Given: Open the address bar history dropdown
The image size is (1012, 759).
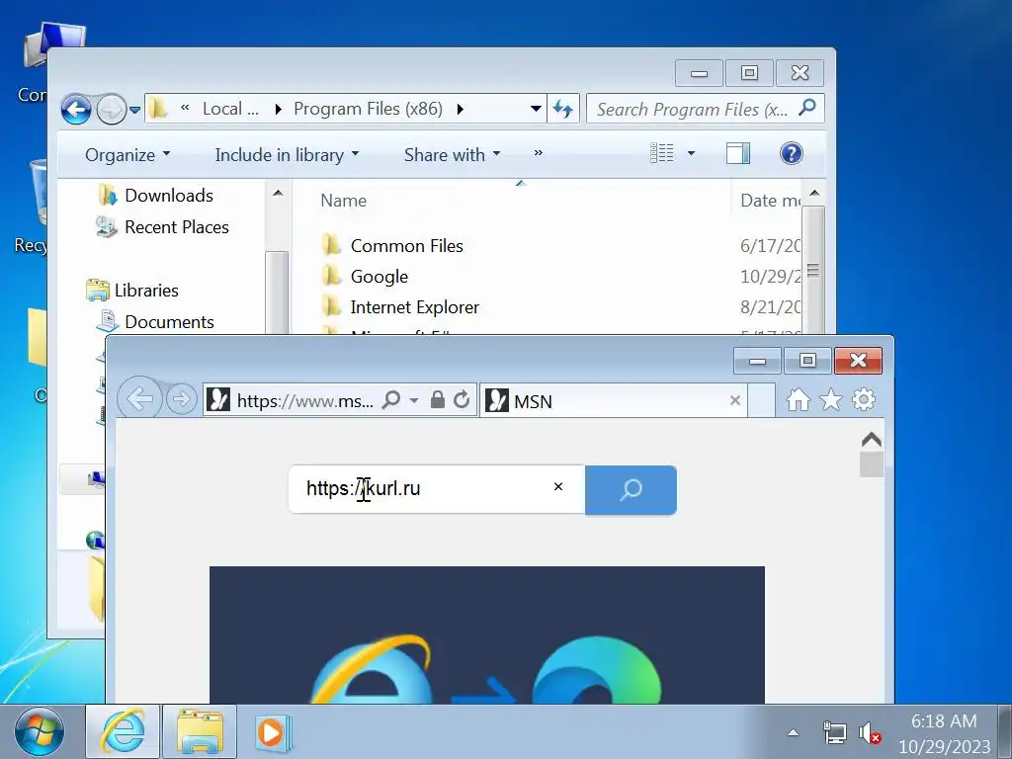Looking at the screenshot, I should [536, 109].
